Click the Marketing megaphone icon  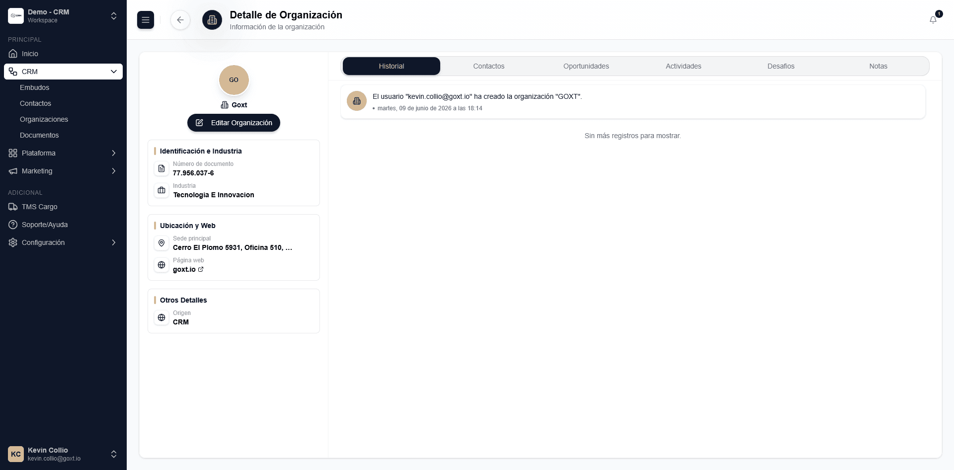[x=13, y=171]
